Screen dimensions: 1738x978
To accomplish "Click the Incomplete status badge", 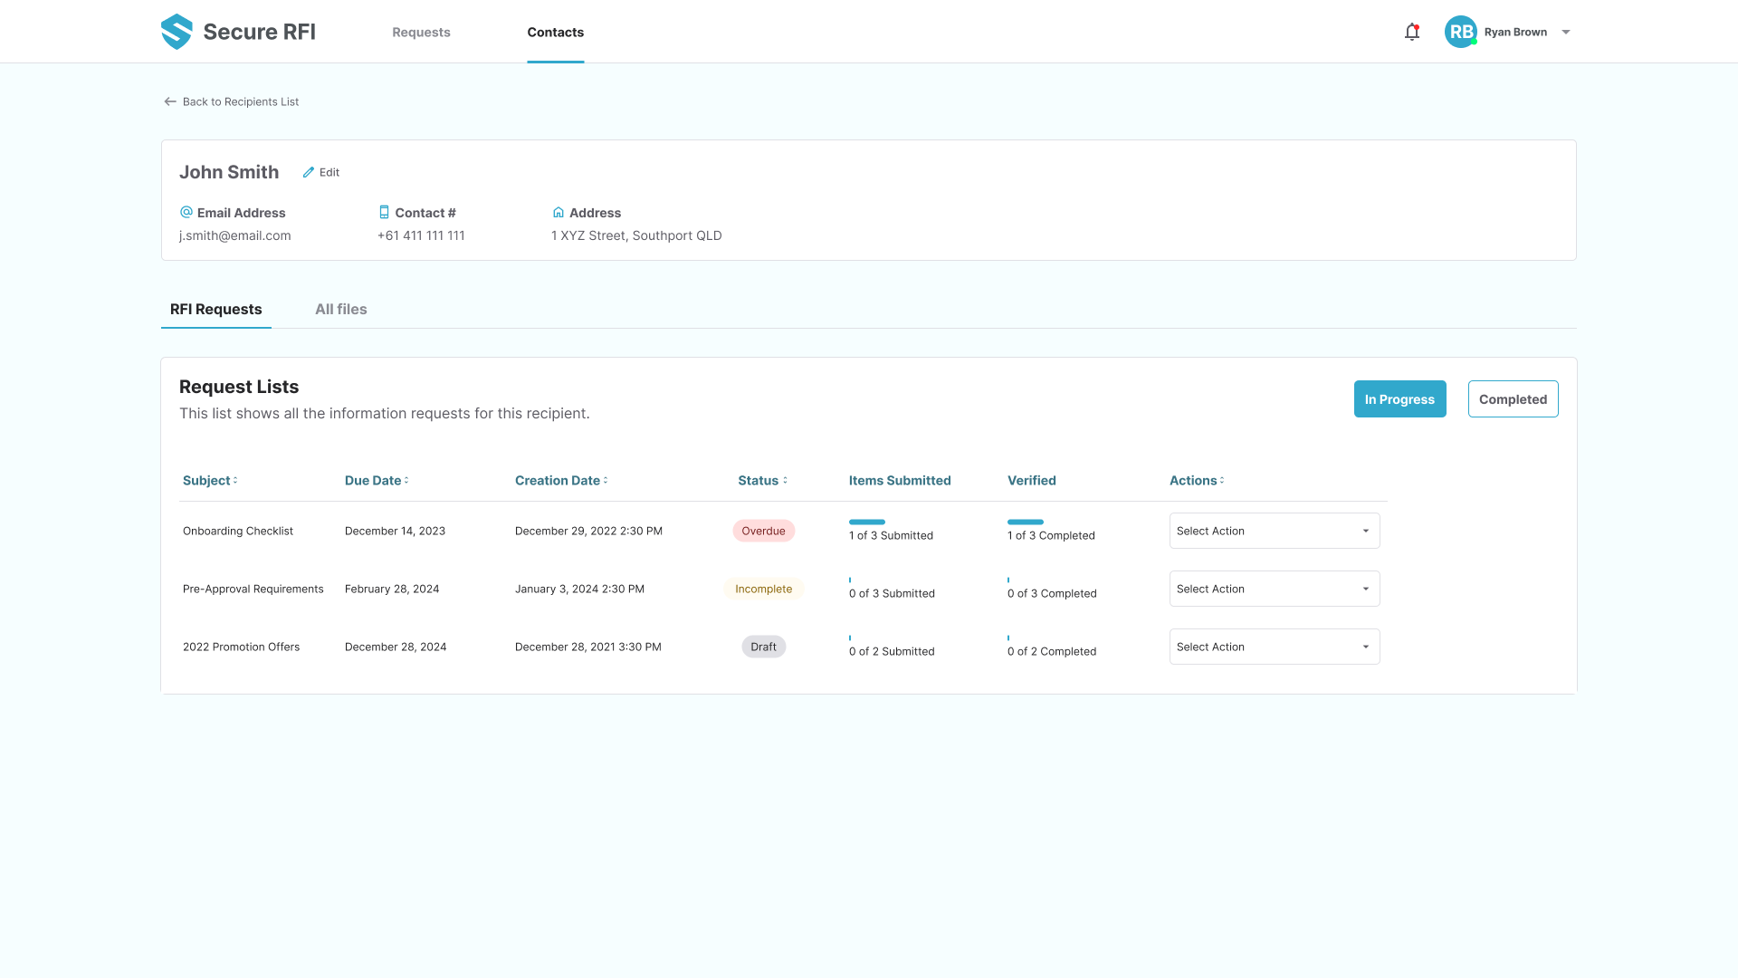I will (763, 589).
